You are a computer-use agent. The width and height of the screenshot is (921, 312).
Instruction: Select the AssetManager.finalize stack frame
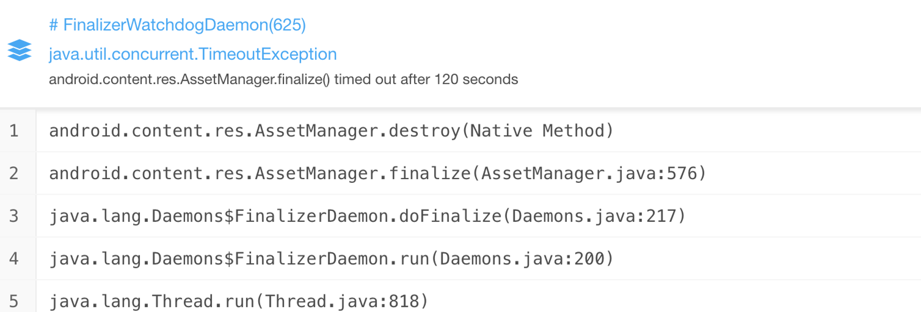click(478, 173)
